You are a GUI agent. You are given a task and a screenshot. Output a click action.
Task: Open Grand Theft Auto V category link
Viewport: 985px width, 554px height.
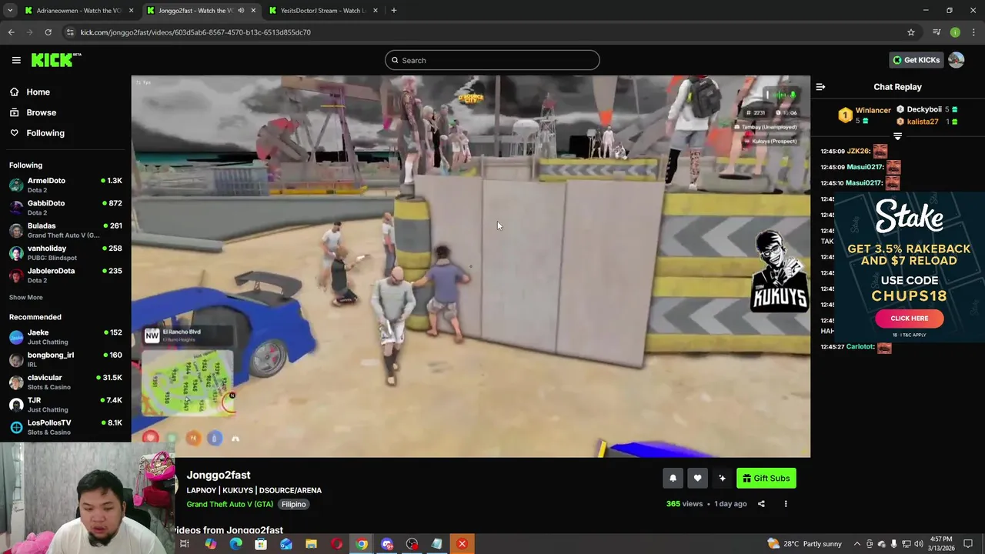tap(229, 504)
